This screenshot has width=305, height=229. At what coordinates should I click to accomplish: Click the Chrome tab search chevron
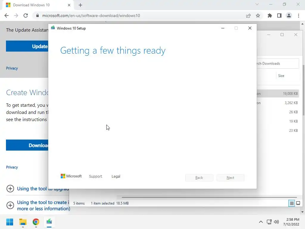(x=257, y=4)
